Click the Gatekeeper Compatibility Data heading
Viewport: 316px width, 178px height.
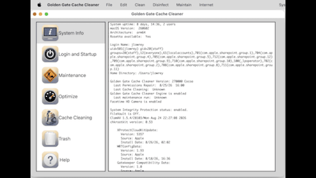[x=144, y=163]
